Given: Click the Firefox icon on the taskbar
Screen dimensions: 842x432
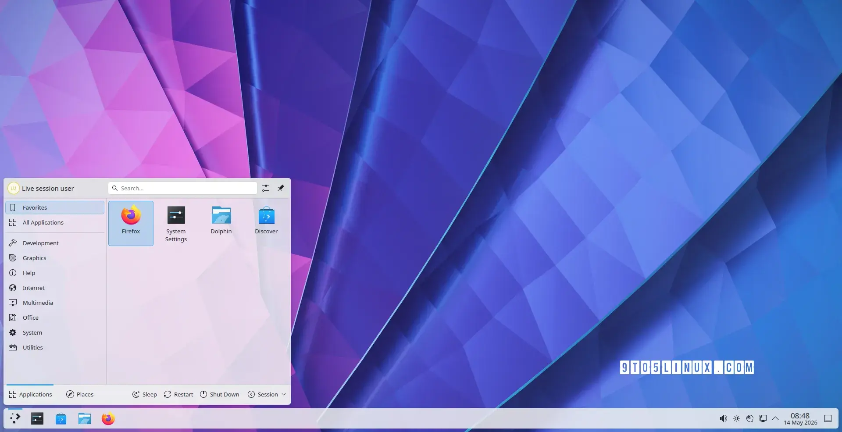Looking at the screenshot, I should click(x=108, y=419).
